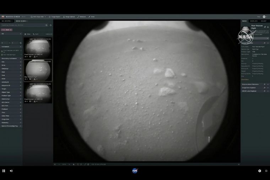Image resolution: width=270 pixels, height=180 pixels.
Task: Select the Draw tool
Action: point(91,17)
